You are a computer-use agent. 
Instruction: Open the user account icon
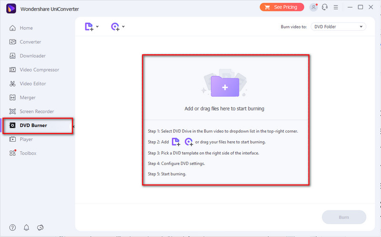point(313,7)
